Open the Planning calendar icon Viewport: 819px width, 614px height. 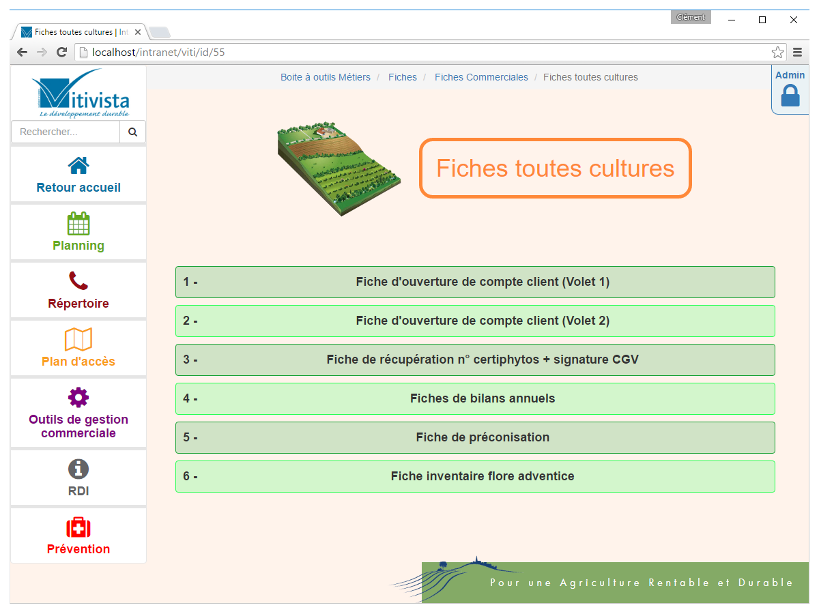[x=78, y=223]
